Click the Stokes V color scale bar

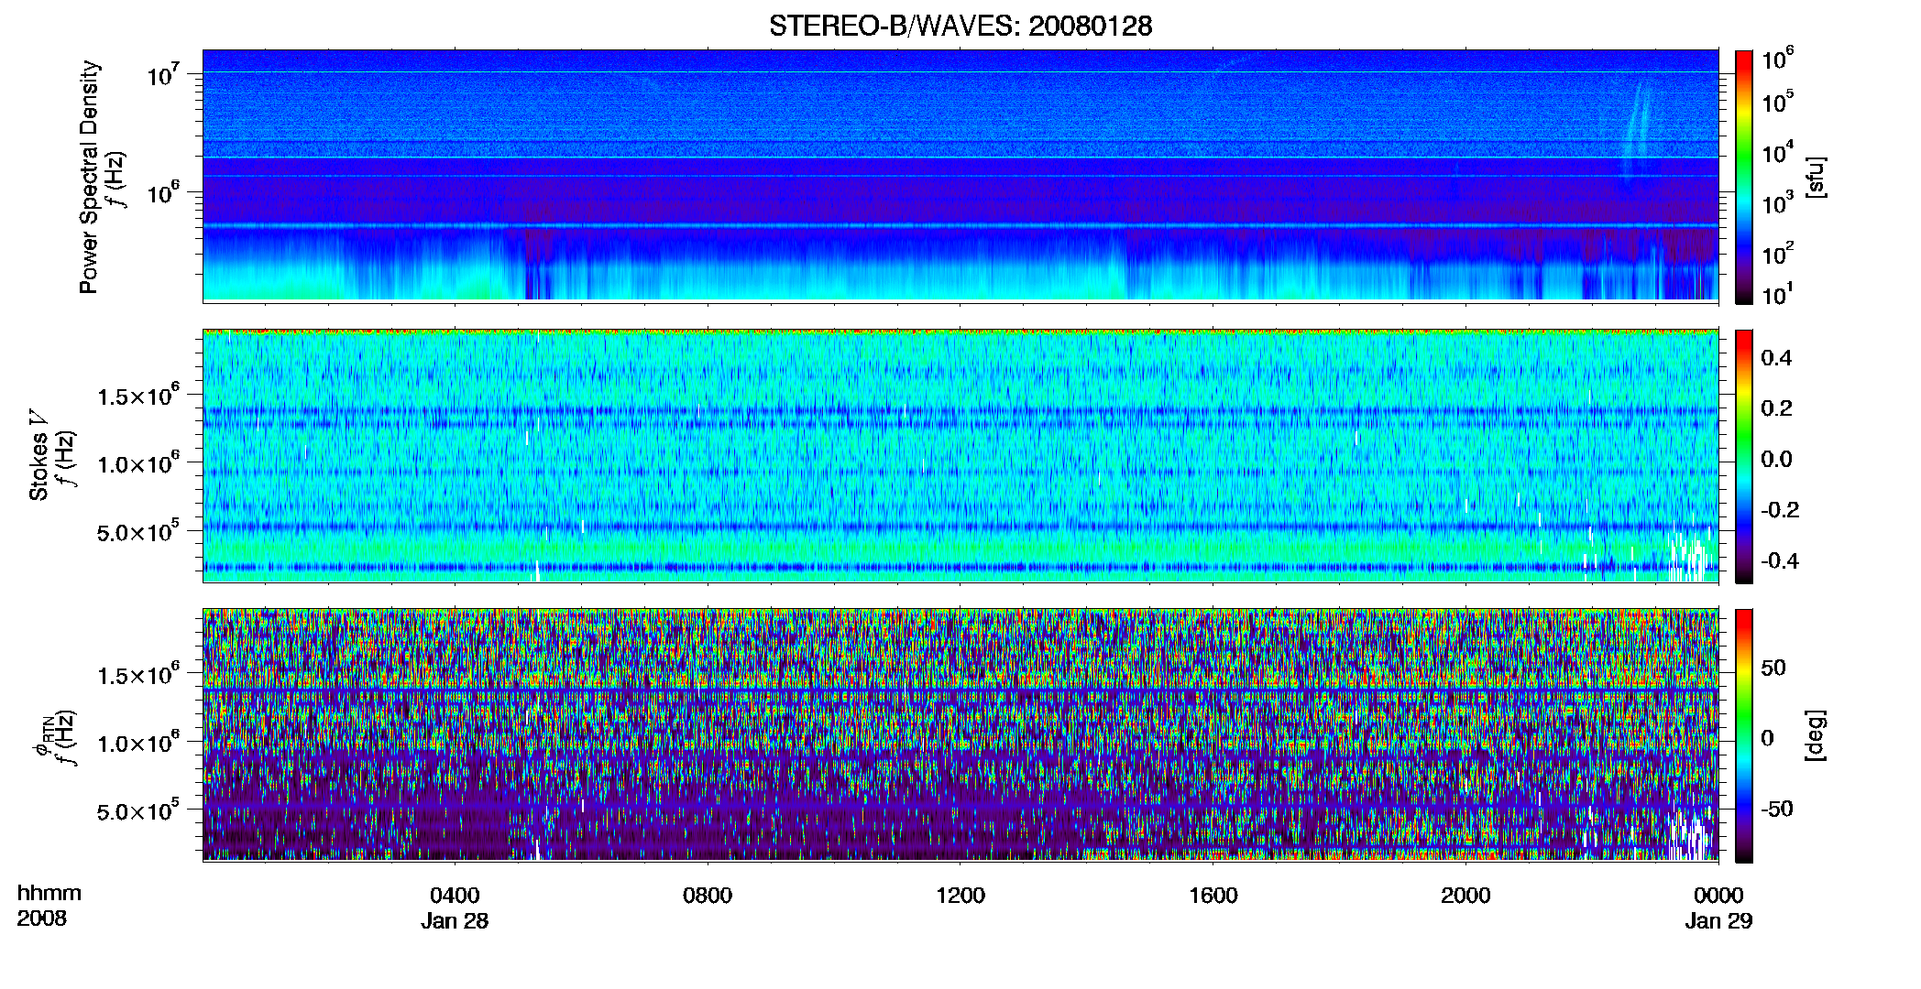[x=1744, y=456]
